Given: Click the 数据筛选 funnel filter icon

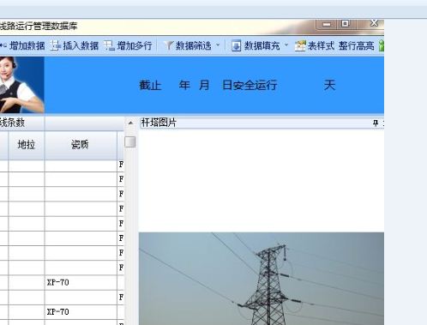Looking at the screenshot, I should (168, 45).
